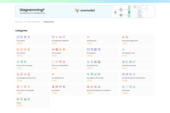Screen dimensions: 170x113
Task: Open the Res Migration And Transfer title
Action: point(95,78)
